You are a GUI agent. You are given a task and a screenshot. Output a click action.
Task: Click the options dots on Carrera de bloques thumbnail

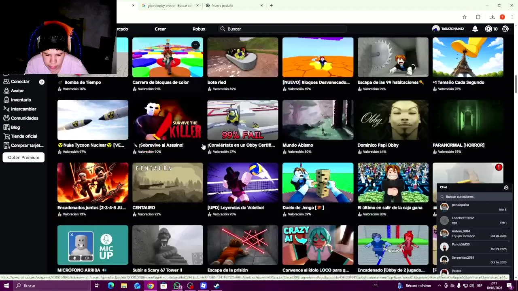pyautogui.click(x=195, y=45)
